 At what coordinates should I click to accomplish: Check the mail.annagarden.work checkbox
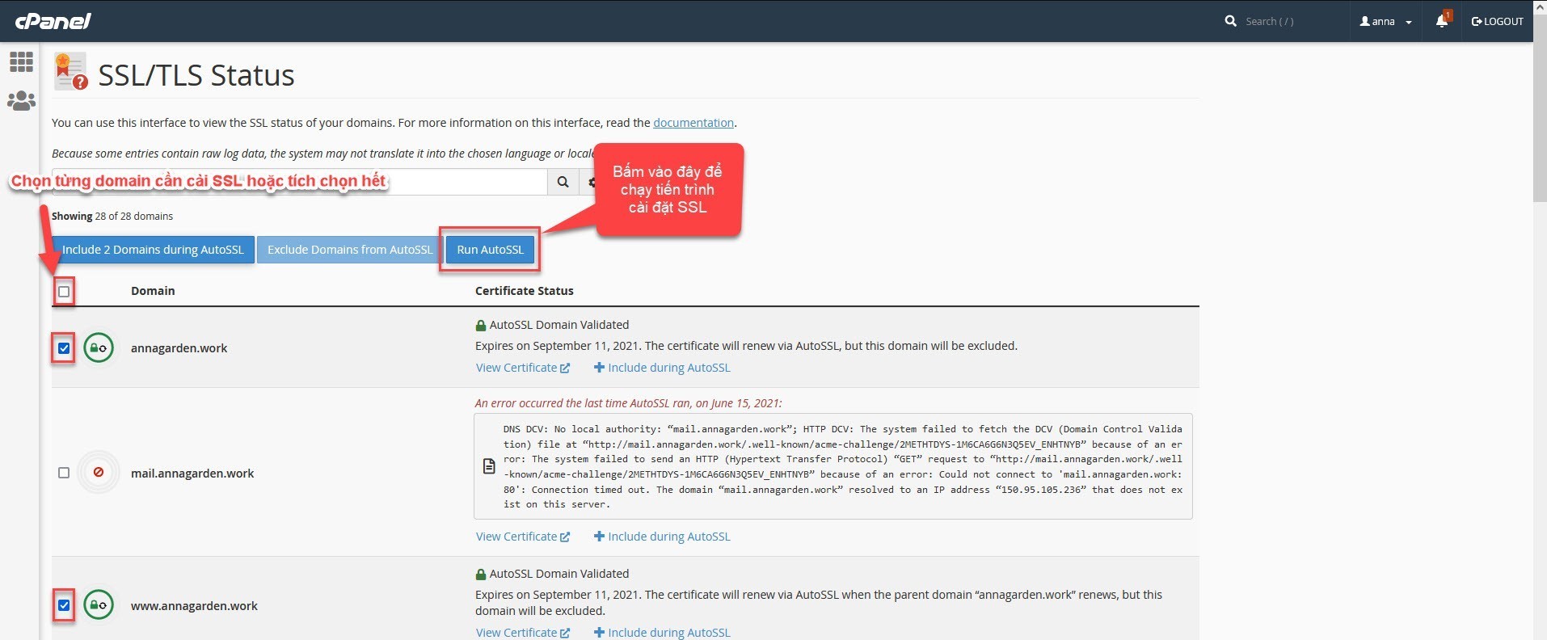coord(64,473)
